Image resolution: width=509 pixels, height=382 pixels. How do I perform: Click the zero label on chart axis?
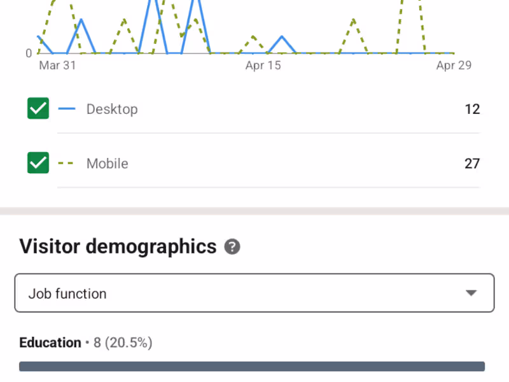click(29, 53)
